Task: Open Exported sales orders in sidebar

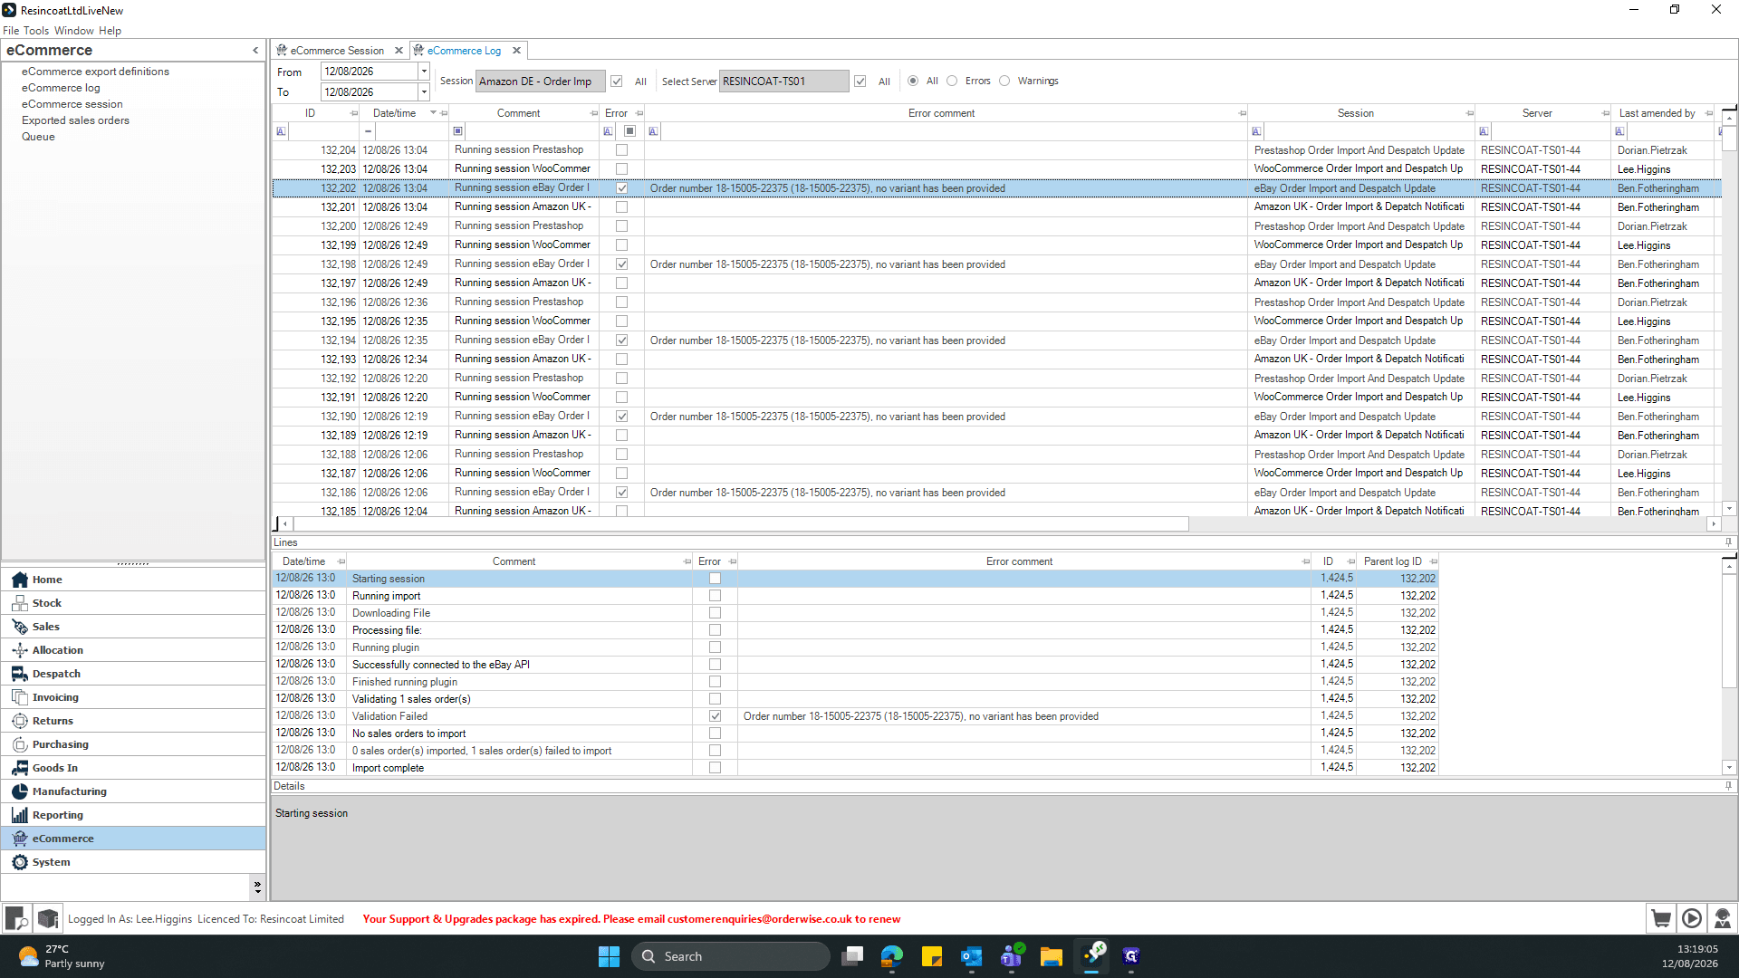Action: pyautogui.click(x=75, y=120)
